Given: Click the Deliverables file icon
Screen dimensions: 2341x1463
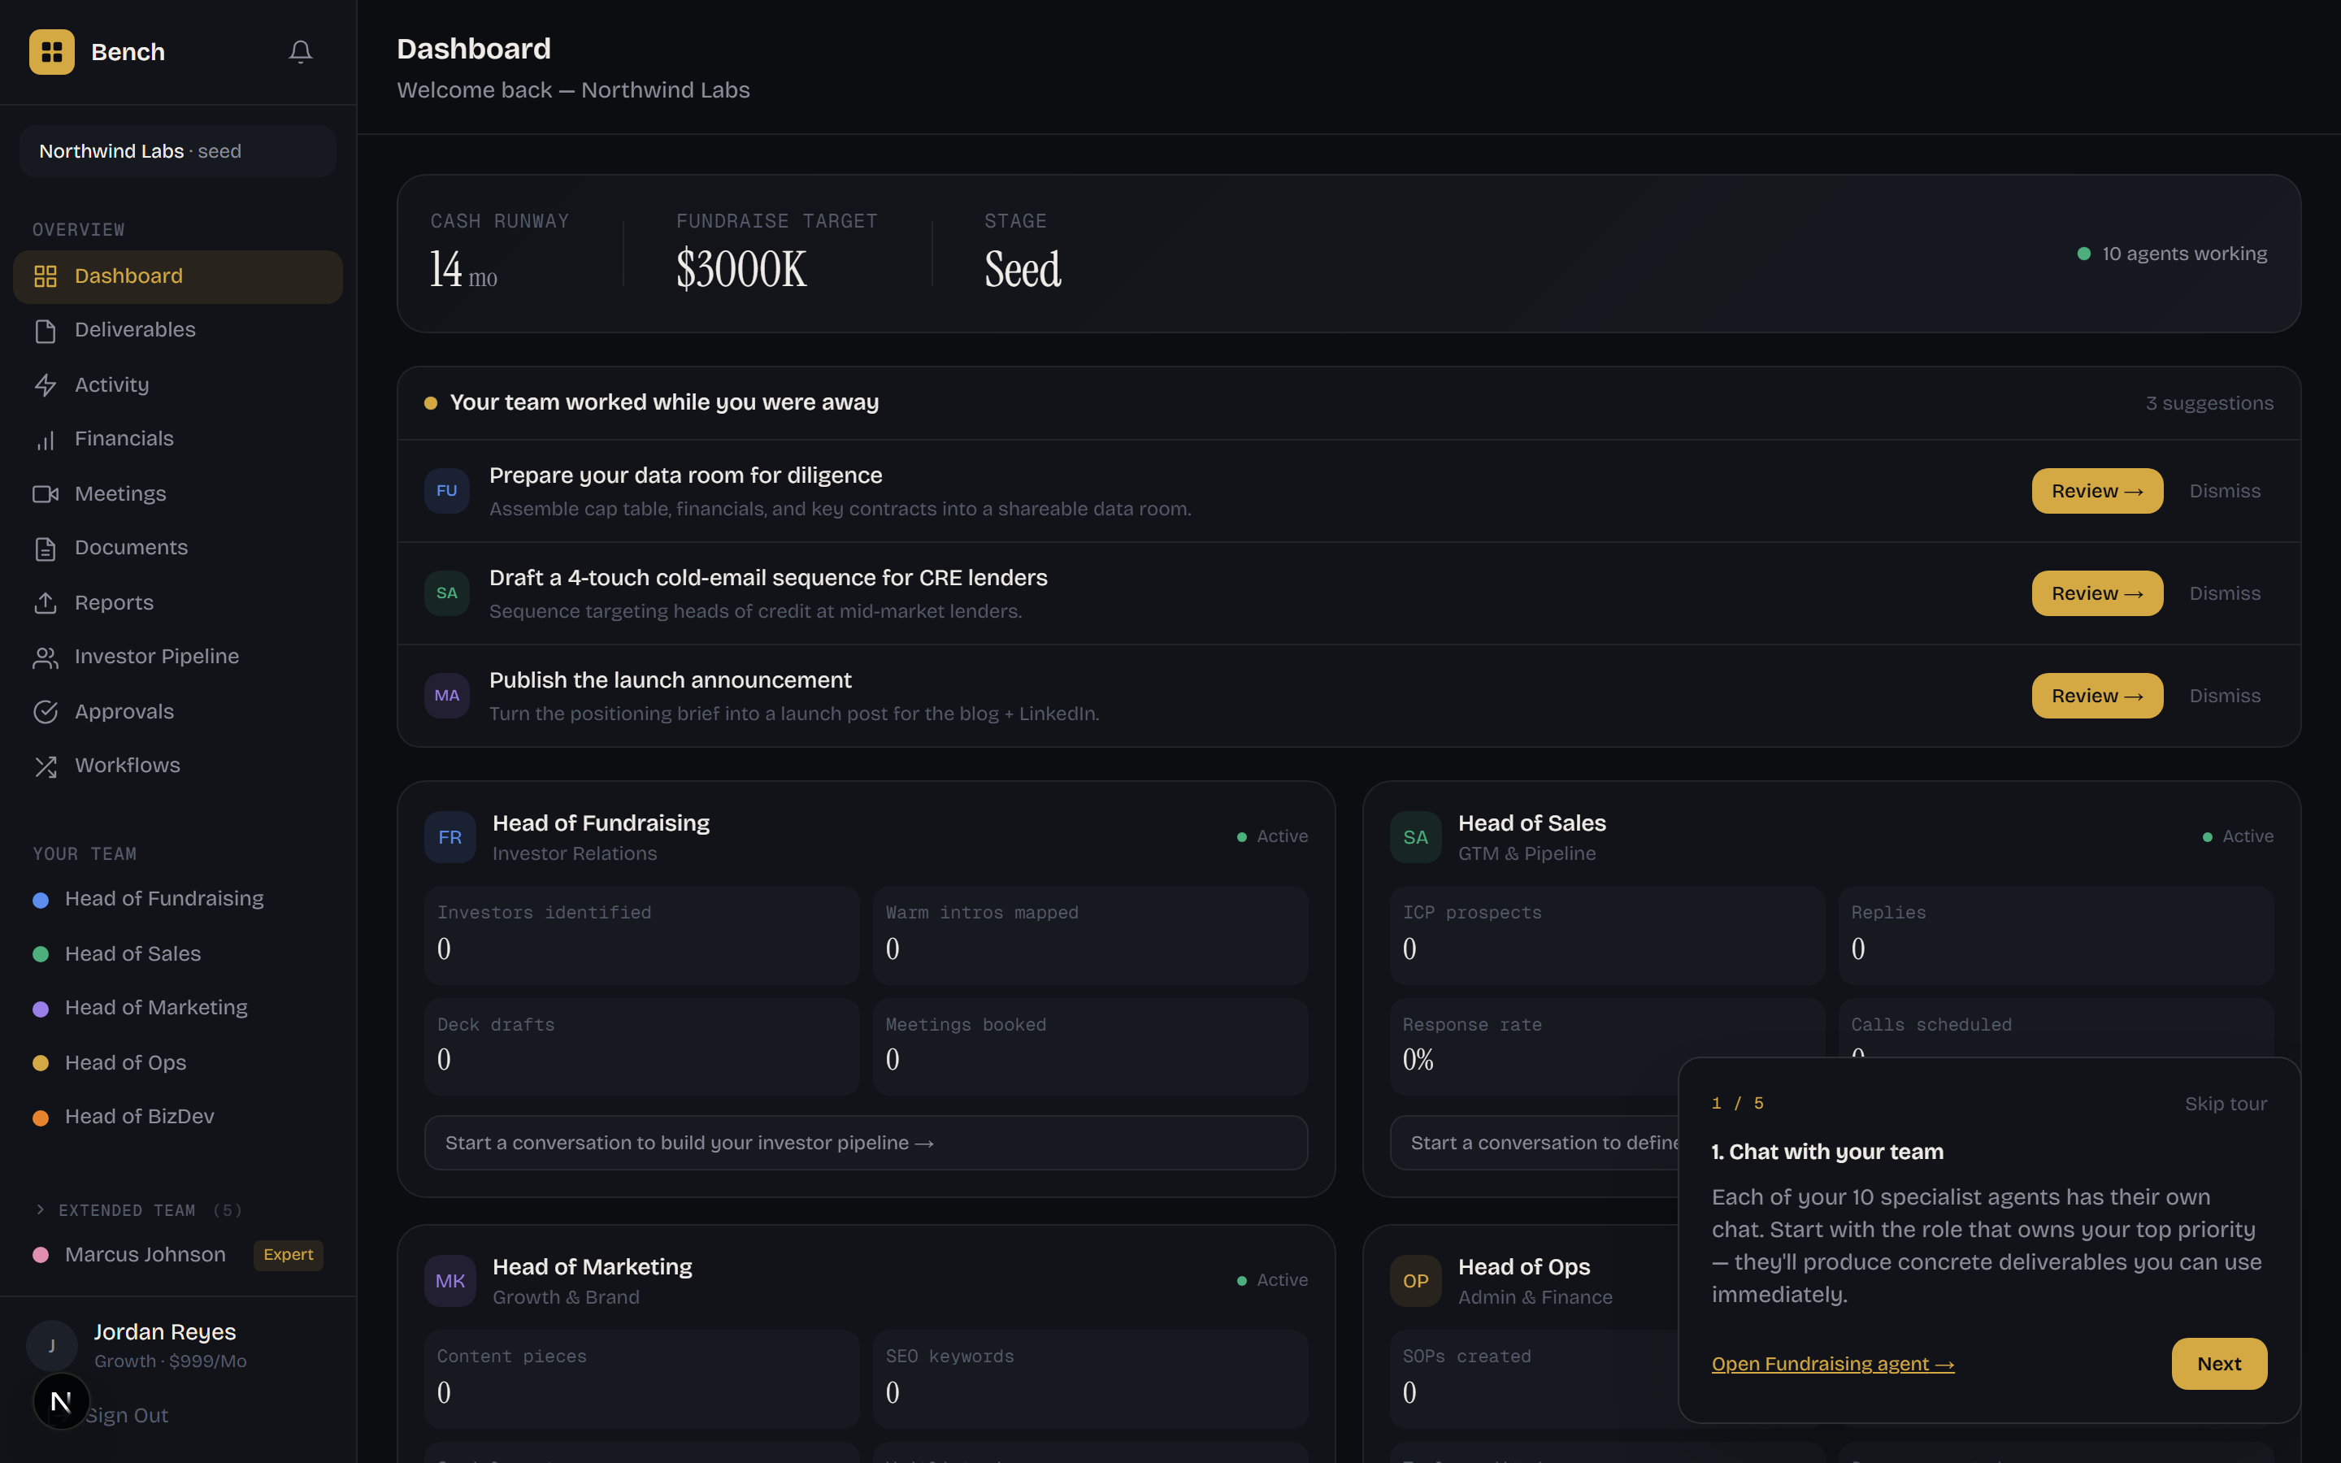Looking at the screenshot, I should [x=46, y=331].
